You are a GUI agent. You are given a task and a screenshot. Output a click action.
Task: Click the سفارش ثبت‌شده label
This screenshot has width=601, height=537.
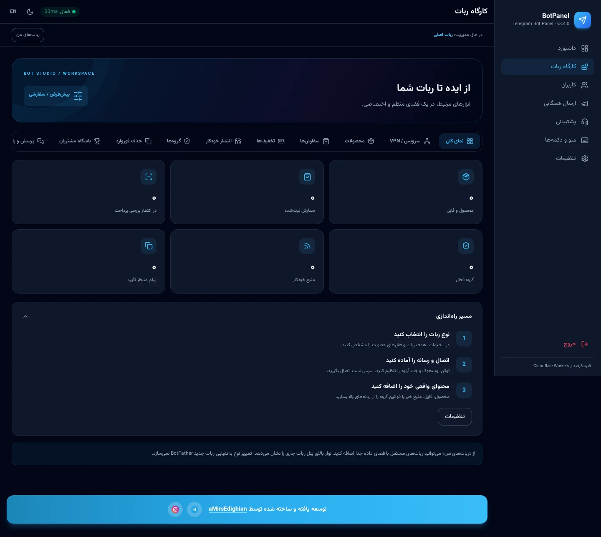pos(300,210)
